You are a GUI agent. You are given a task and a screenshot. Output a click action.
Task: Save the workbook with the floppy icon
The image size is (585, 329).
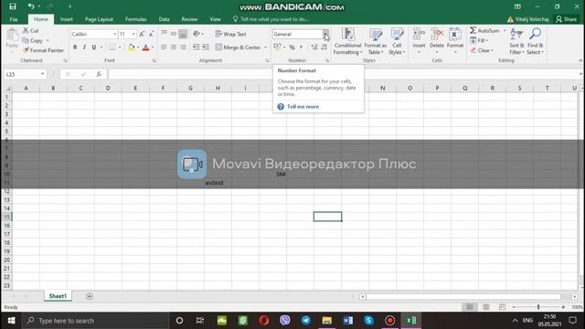coord(13,6)
